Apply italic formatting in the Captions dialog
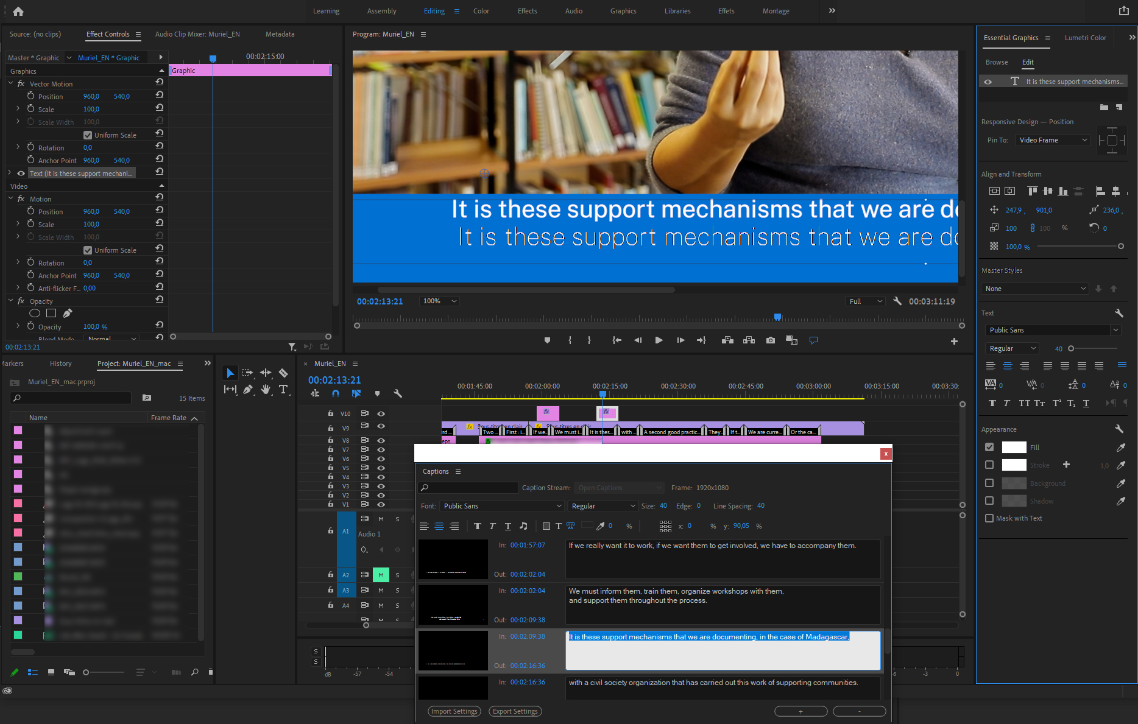The height and width of the screenshot is (724, 1138). [x=492, y=526]
